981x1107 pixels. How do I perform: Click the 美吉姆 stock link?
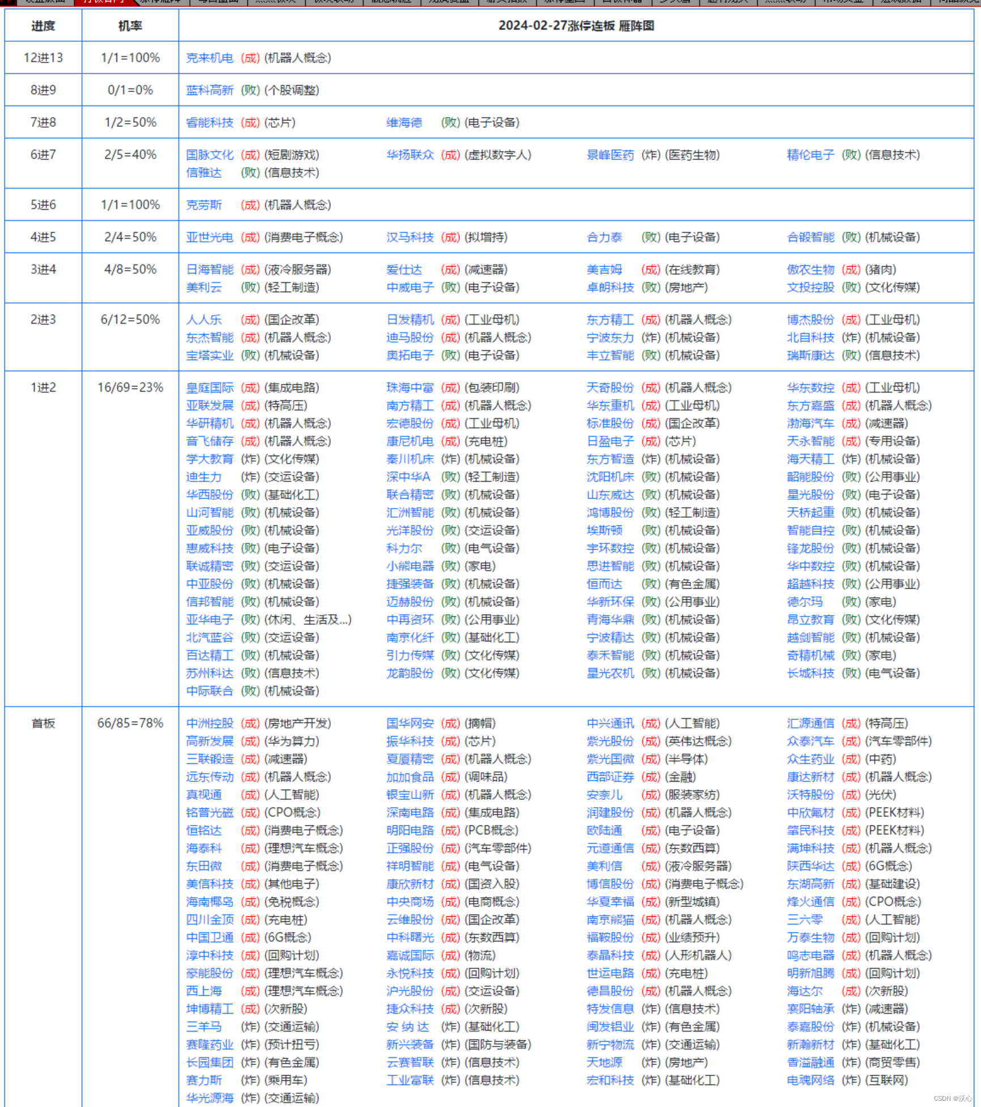pyautogui.click(x=604, y=269)
